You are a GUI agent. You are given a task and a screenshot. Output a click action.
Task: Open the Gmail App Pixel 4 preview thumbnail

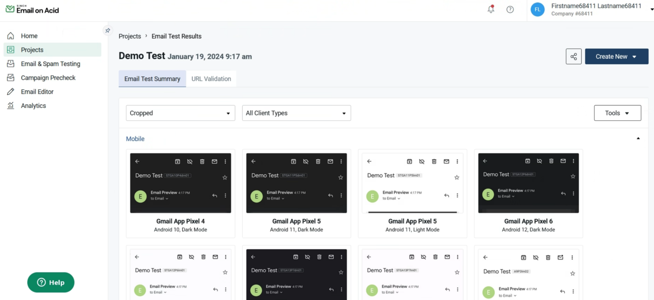180,183
